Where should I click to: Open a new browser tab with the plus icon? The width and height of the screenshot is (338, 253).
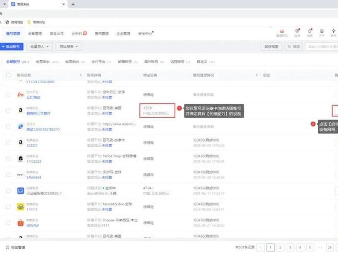point(73,4)
